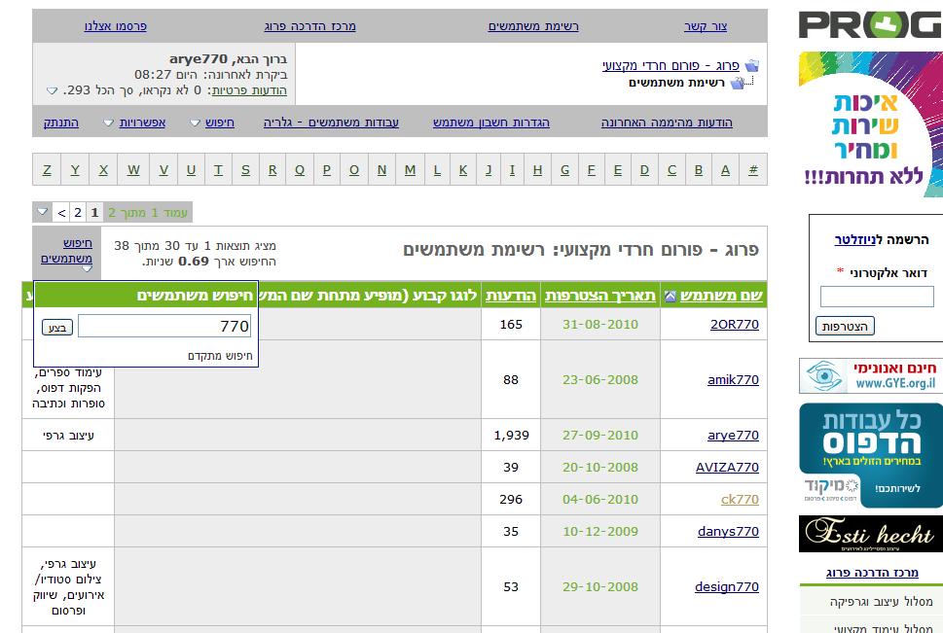Open הודעות פרטיות link

click(x=249, y=90)
